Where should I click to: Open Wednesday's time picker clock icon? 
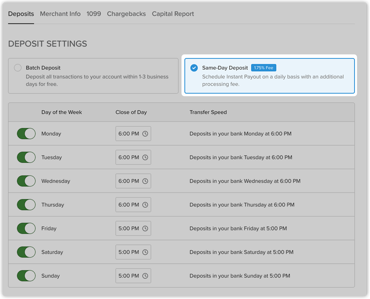(x=145, y=181)
